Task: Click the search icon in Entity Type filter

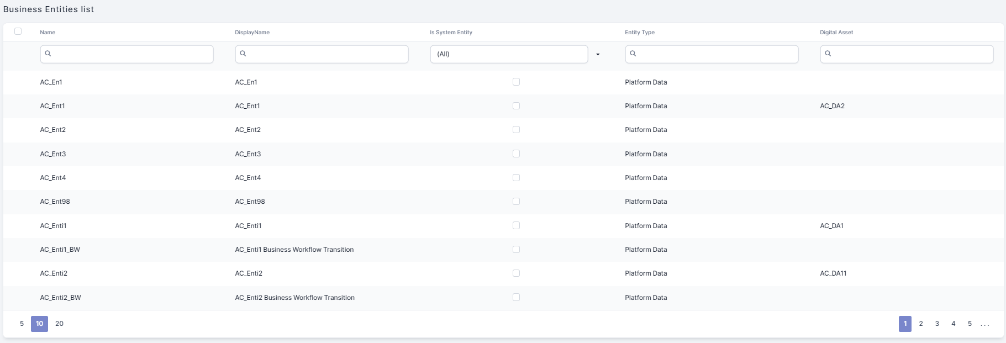Action: 633,54
